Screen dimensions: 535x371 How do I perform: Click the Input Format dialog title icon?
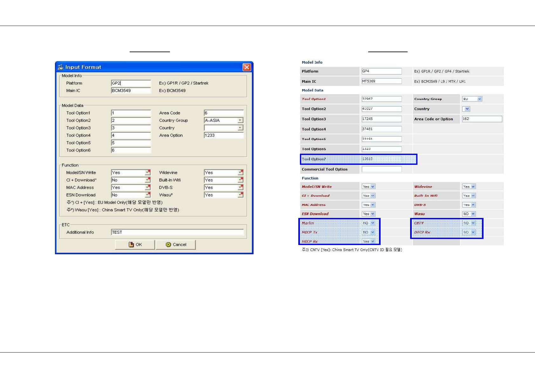point(60,67)
